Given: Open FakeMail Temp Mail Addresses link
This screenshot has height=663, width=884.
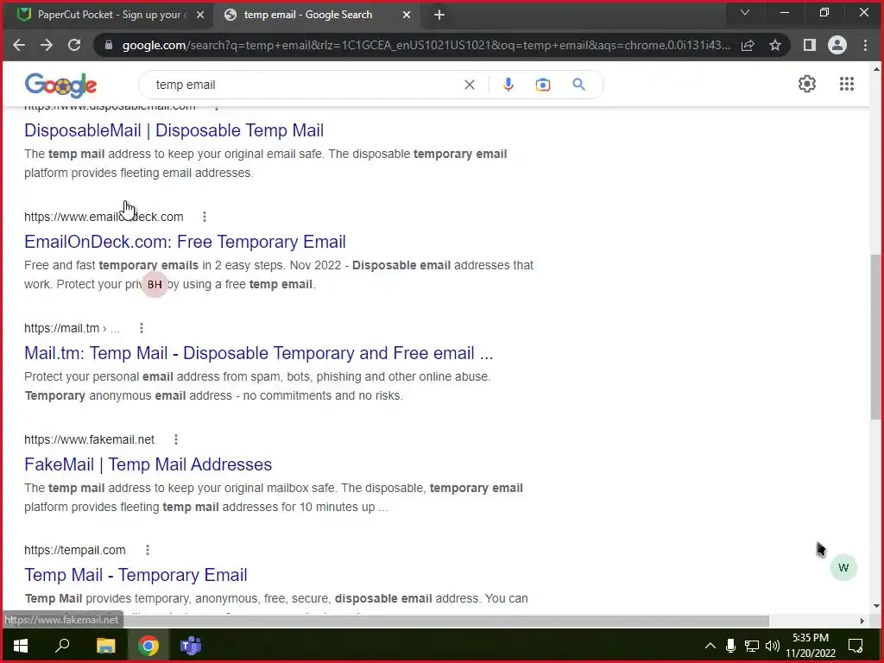Looking at the screenshot, I should [x=148, y=464].
